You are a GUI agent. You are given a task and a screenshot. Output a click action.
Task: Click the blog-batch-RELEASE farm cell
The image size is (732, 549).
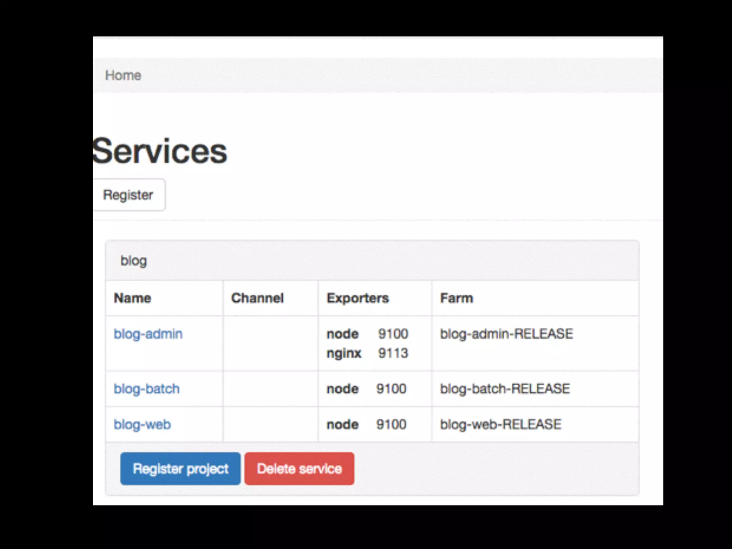(x=505, y=389)
